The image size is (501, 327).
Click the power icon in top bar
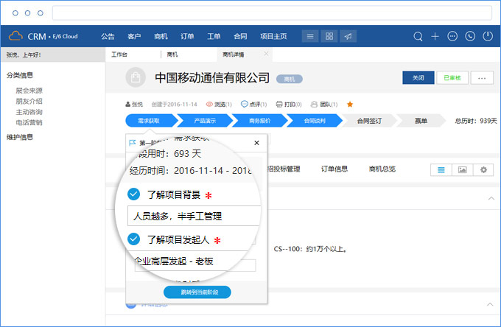pos(487,36)
